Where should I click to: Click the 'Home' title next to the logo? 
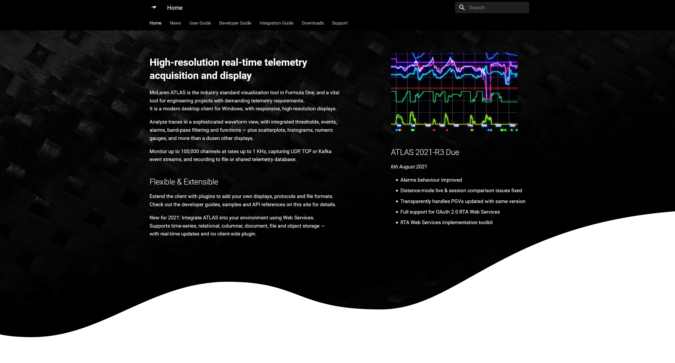tap(175, 8)
